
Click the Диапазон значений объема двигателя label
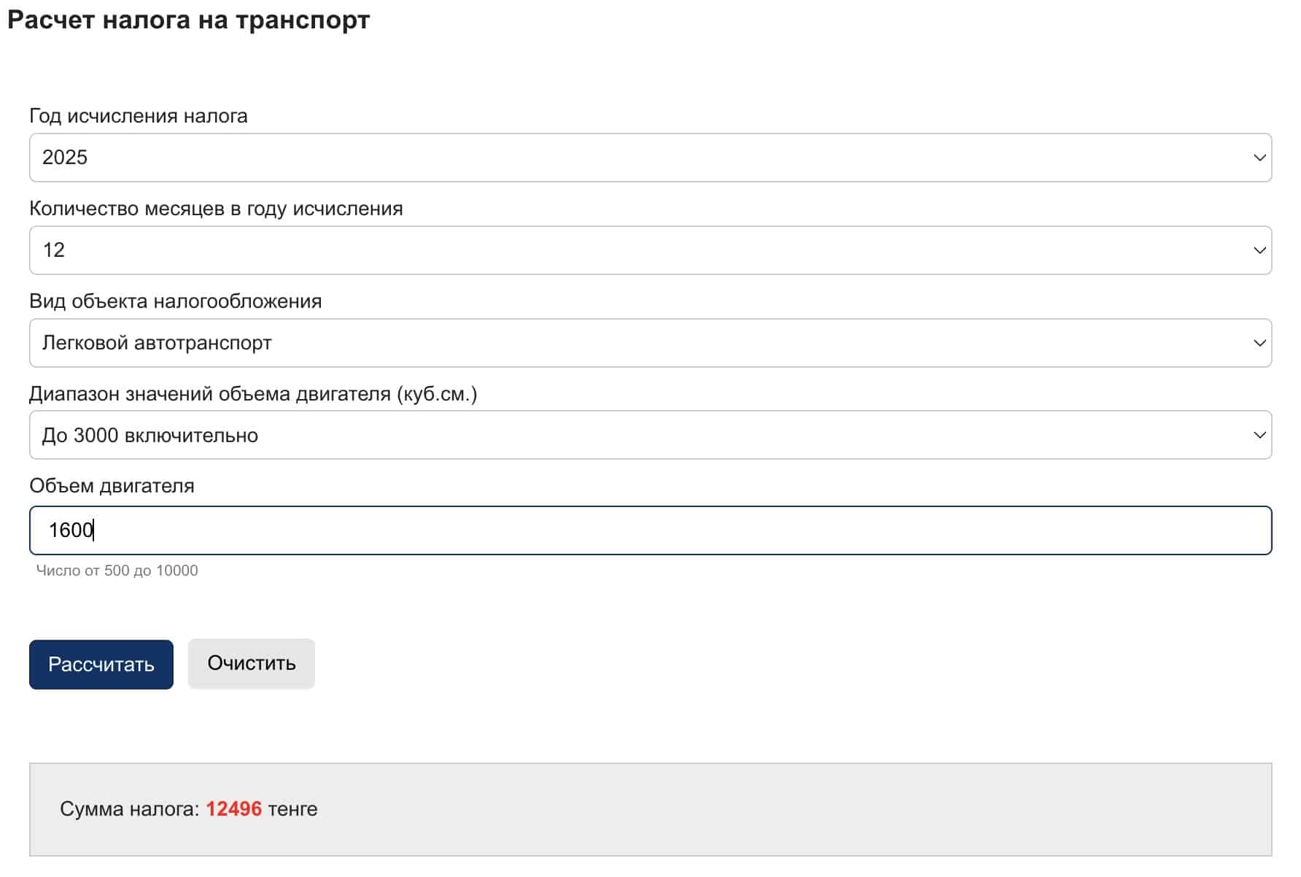253,394
